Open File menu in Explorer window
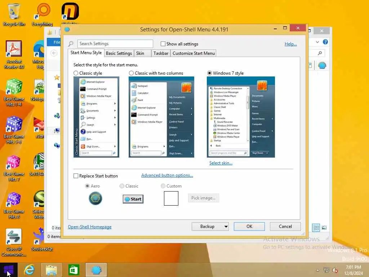 pos(55,42)
